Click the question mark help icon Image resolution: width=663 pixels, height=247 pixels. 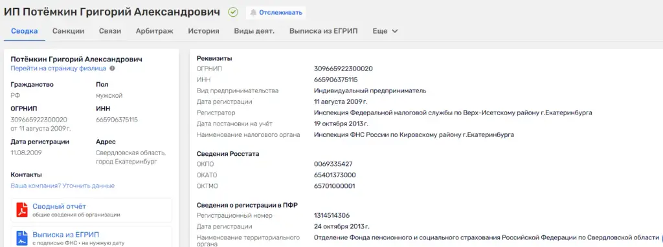112,69
